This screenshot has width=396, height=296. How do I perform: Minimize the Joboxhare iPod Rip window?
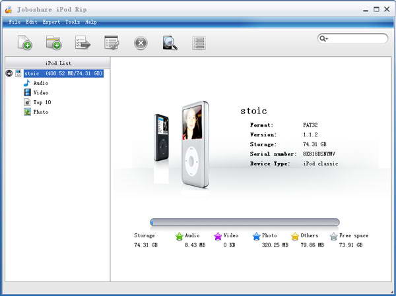coord(366,10)
